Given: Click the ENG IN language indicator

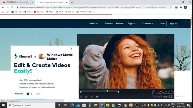Looking at the screenshot, I should (173, 105).
